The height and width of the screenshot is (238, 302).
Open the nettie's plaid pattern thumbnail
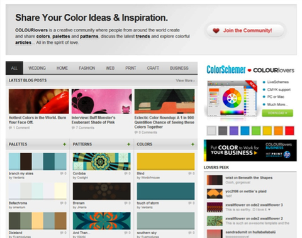tap(215, 193)
